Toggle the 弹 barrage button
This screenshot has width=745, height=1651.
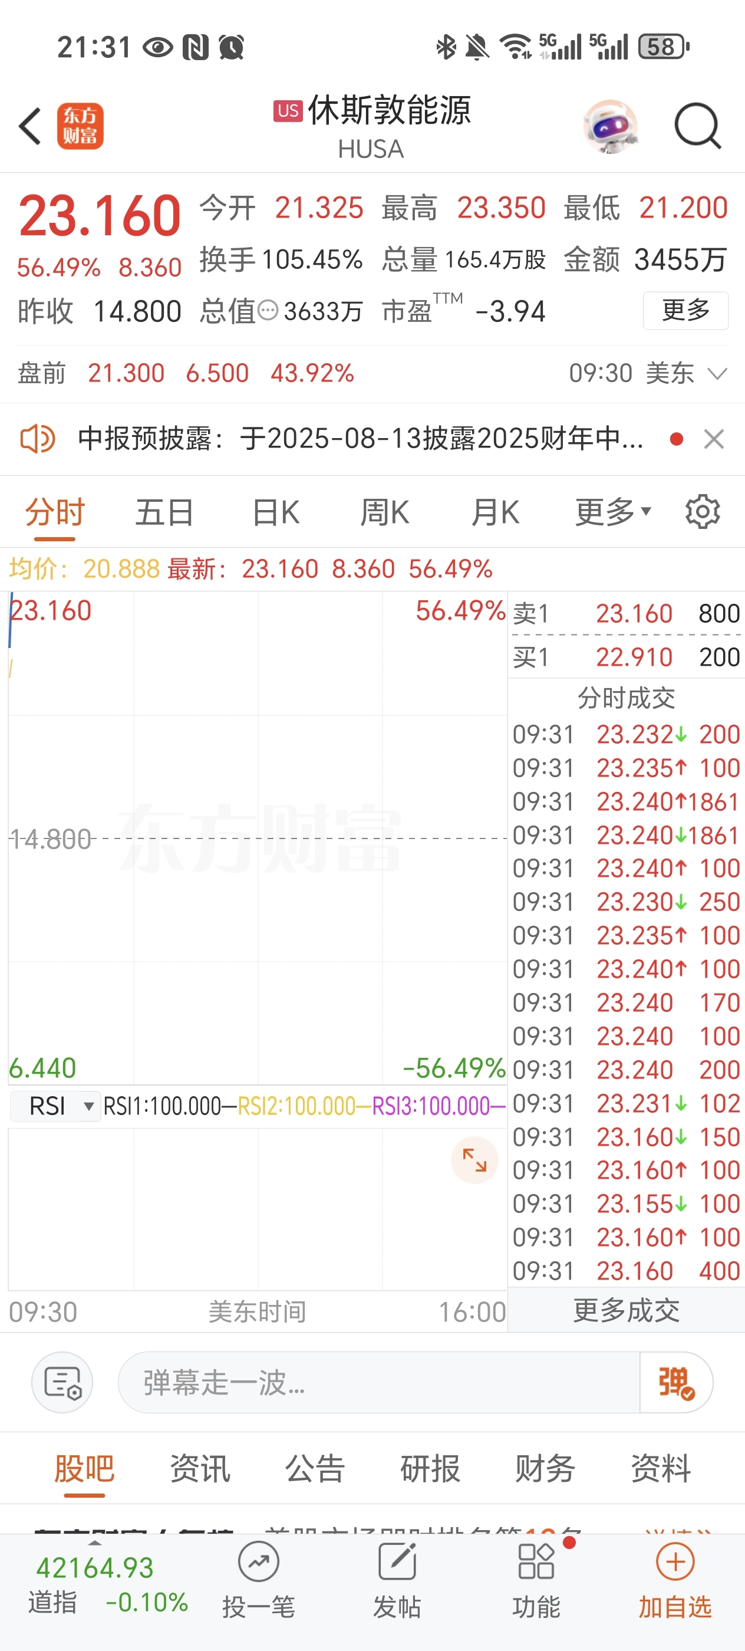[x=675, y=1383]
